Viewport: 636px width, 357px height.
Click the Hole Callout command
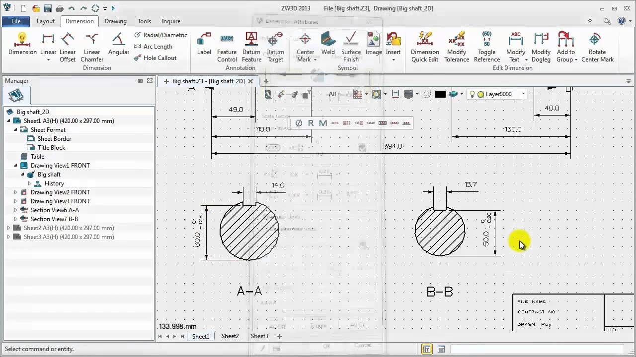pyautogui.click(x=155, y=58)
